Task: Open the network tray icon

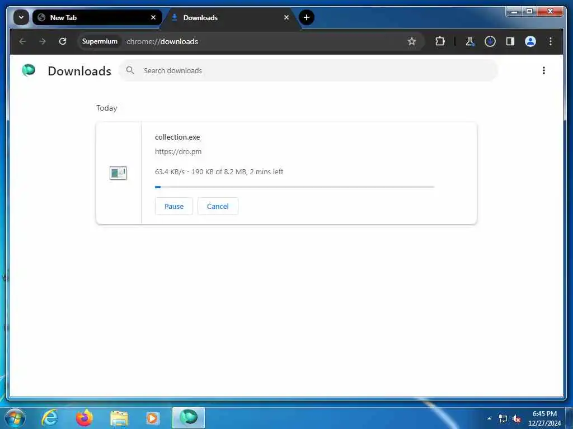Action: (x=503, y=419)
